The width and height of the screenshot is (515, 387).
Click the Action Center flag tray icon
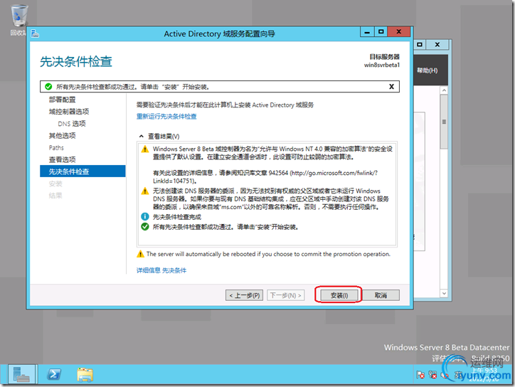(x=420, y=375)
